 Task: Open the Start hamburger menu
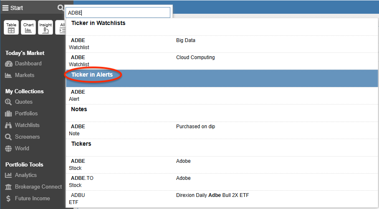coord(13,8)
